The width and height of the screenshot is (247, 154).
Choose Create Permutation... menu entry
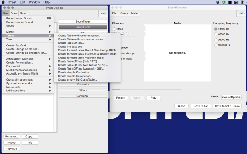tap(28, 63)
